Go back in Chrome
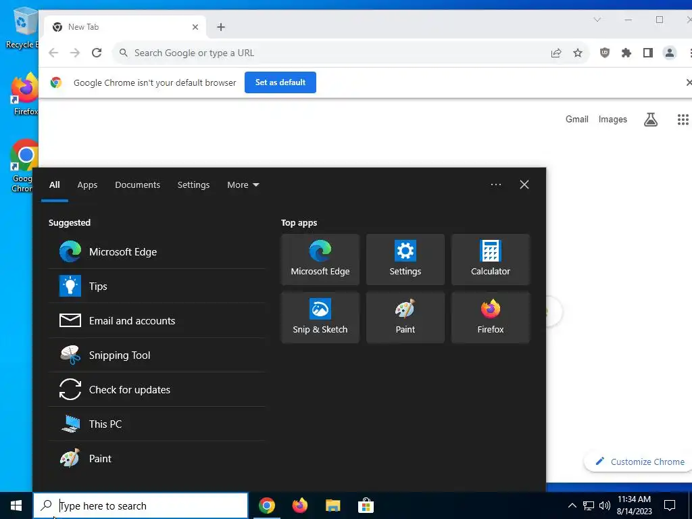 [x=53, y=53]
